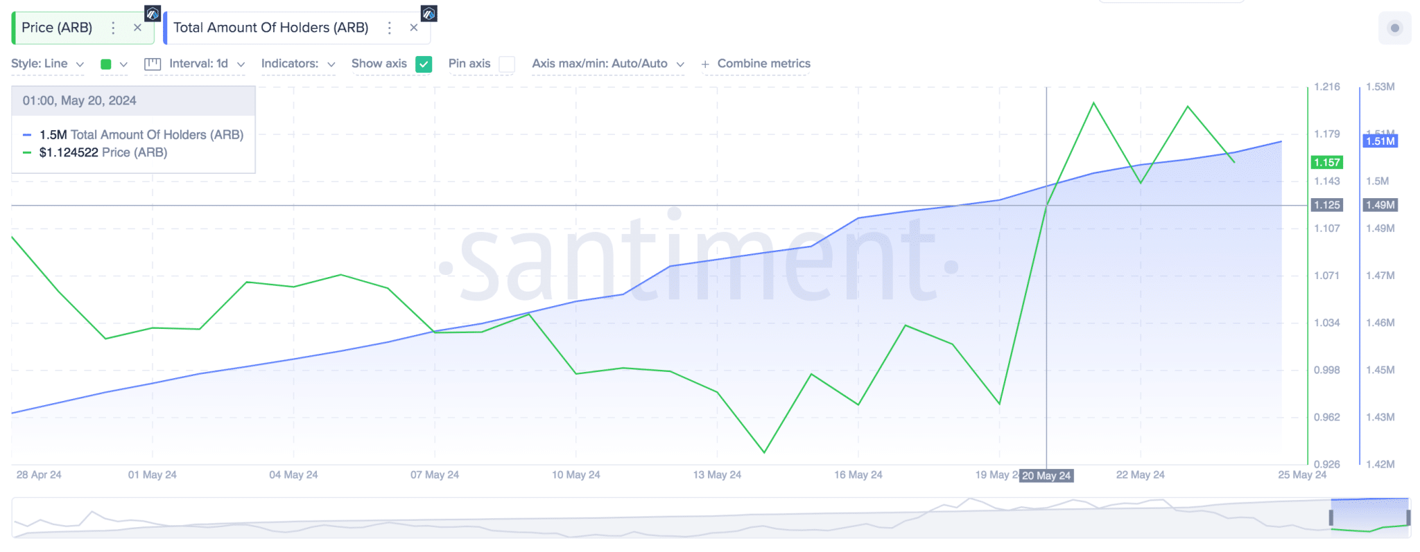Image resolution: width=1420 pixels, height=552 pixels.
Task: Open the Price (ARB) metric options menu
Action: pos(114,28)
